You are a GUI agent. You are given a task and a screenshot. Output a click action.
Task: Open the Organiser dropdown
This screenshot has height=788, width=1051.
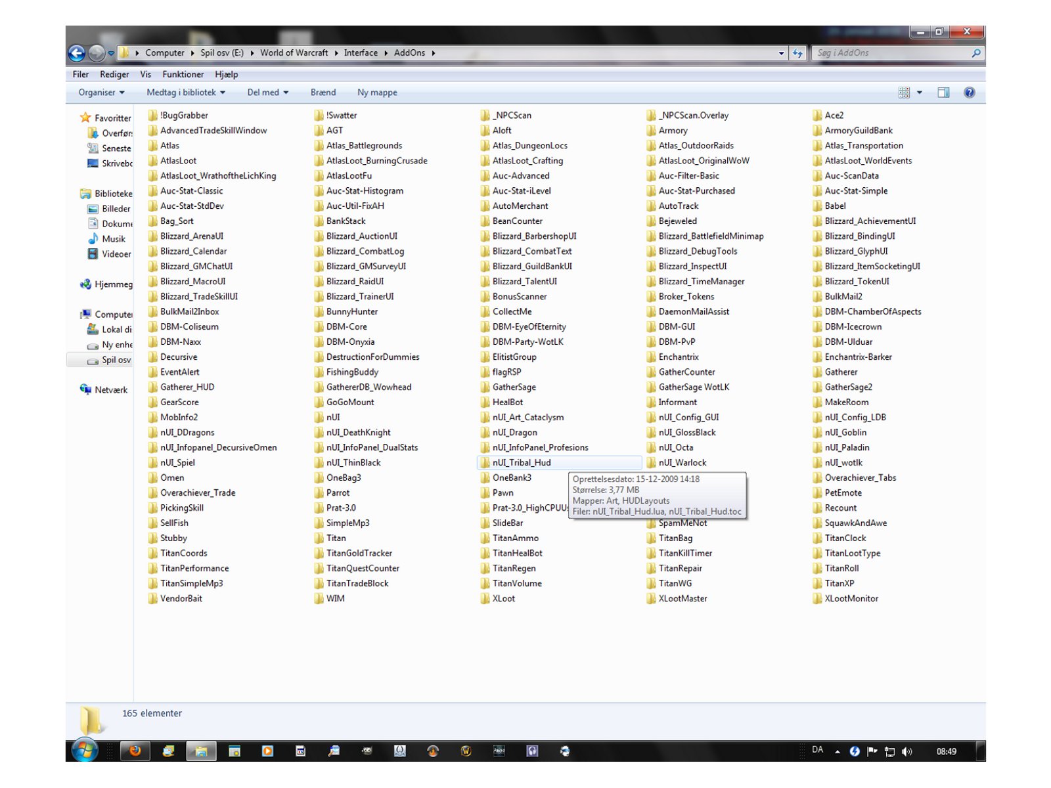[x=100, y=92]
